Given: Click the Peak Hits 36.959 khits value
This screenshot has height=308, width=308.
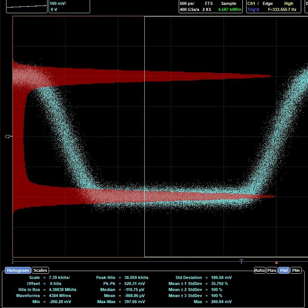Looking at the screenshot, I should (x=136, y=277).
